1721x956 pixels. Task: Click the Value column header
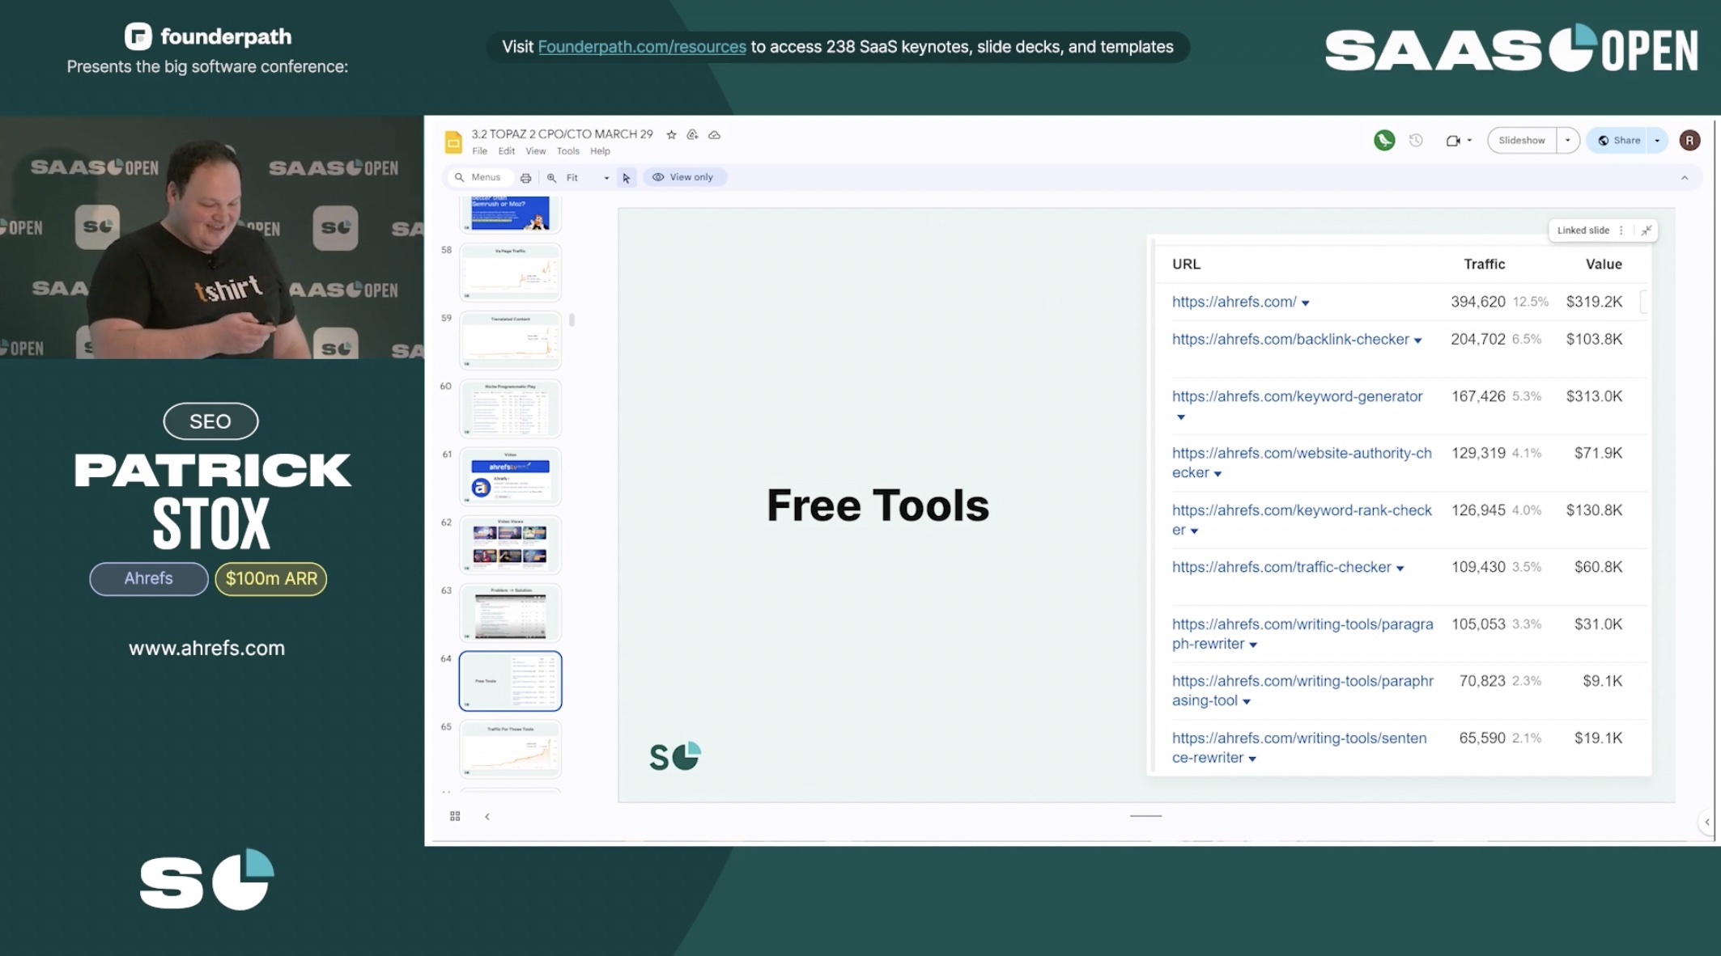pos(1603,264)
